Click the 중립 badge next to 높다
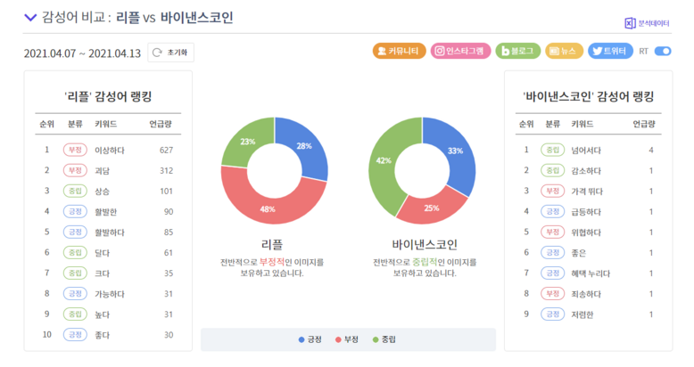This screenshot has height=367, width=694. point(75,314)
